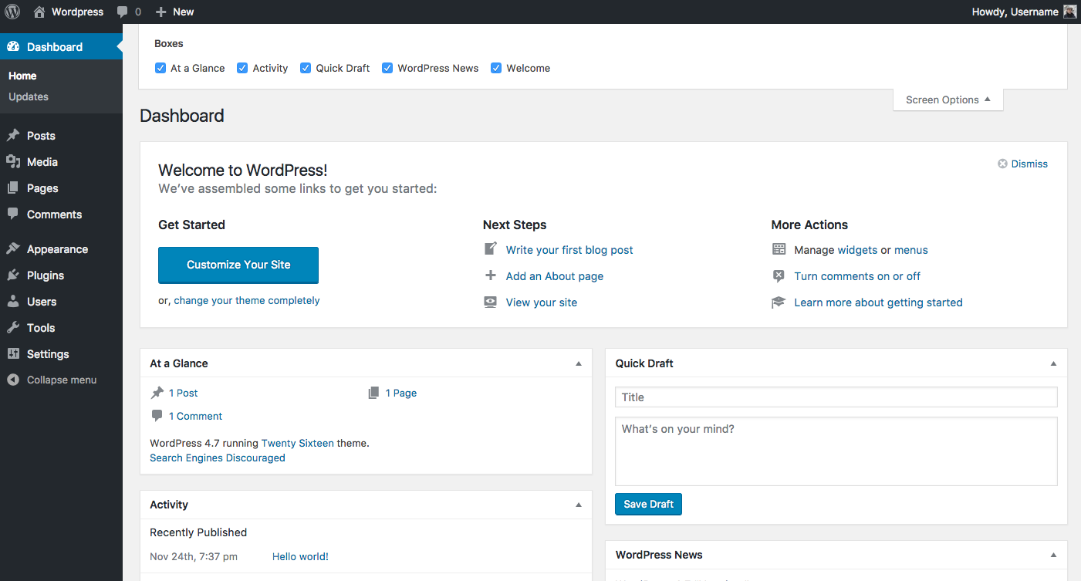The width and height of the screenshot is (1081, 581).
Task: Click the Collapse menu label
Action: pos(62,380)
